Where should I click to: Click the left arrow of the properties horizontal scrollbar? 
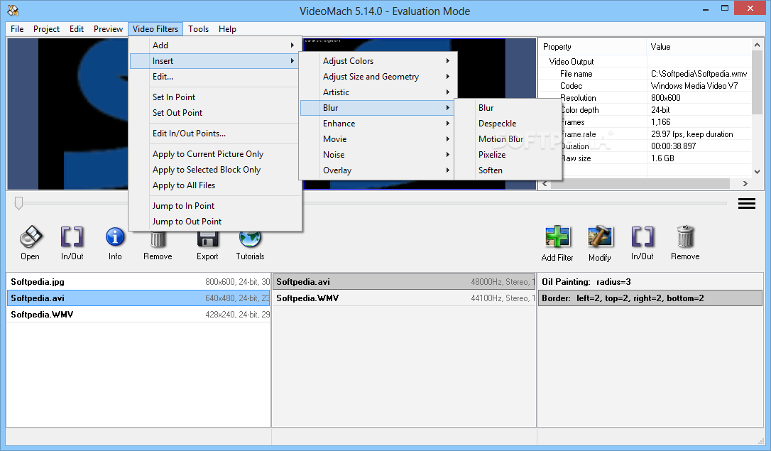(x=545, y=183)
